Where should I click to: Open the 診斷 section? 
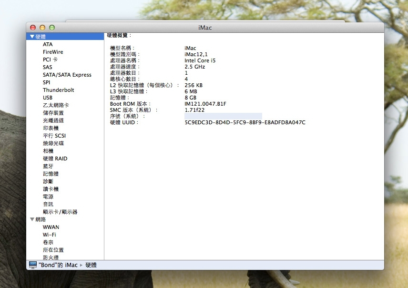[x=48, y=181]
